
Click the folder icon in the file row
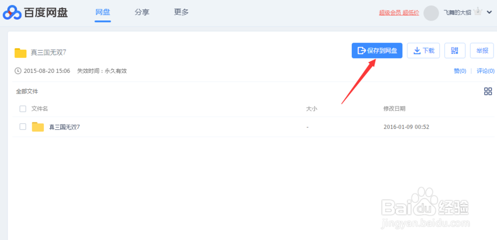tap(38, 127)
